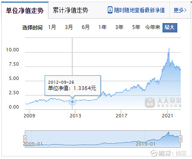Click the right range slider handle
This screenshot has height=159, width=192.
pyautogui.click(x=180, y=139)
